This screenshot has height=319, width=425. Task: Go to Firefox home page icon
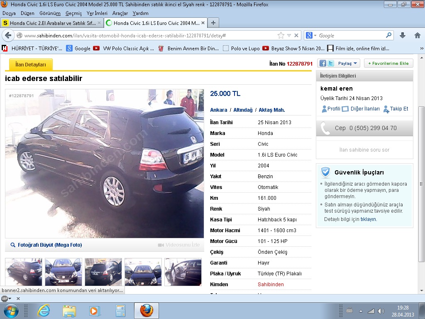pyautogui.click(x=418, y=35)
